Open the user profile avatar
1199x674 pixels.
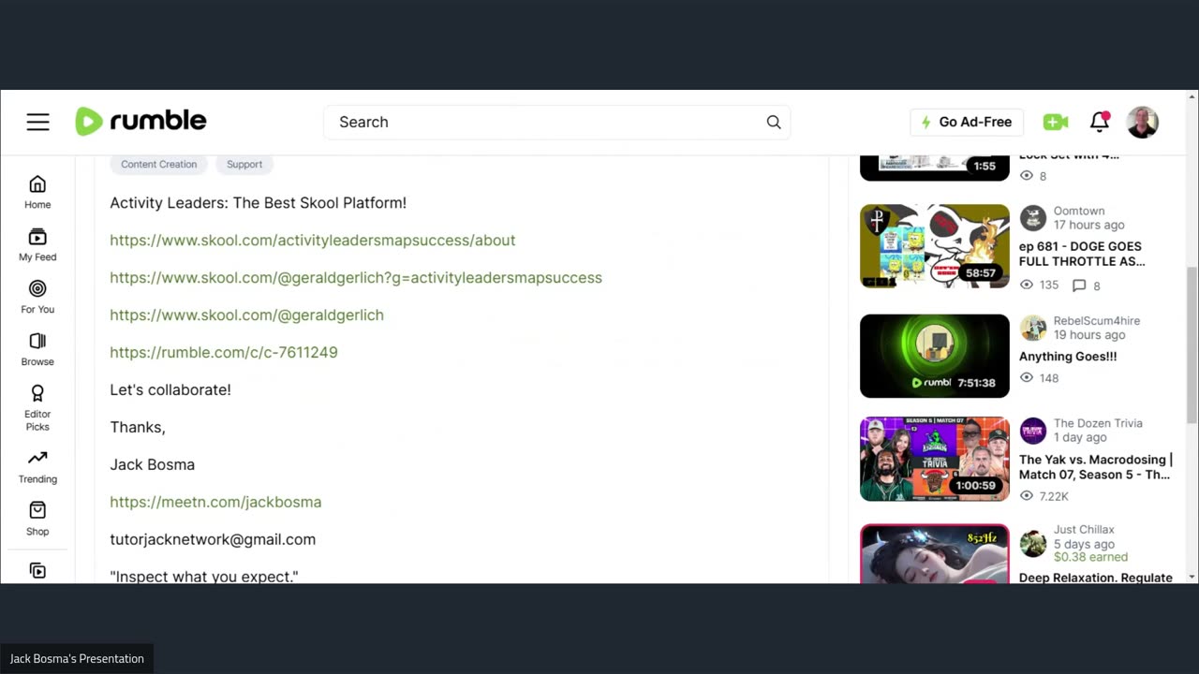click(x=1143, y=122)
